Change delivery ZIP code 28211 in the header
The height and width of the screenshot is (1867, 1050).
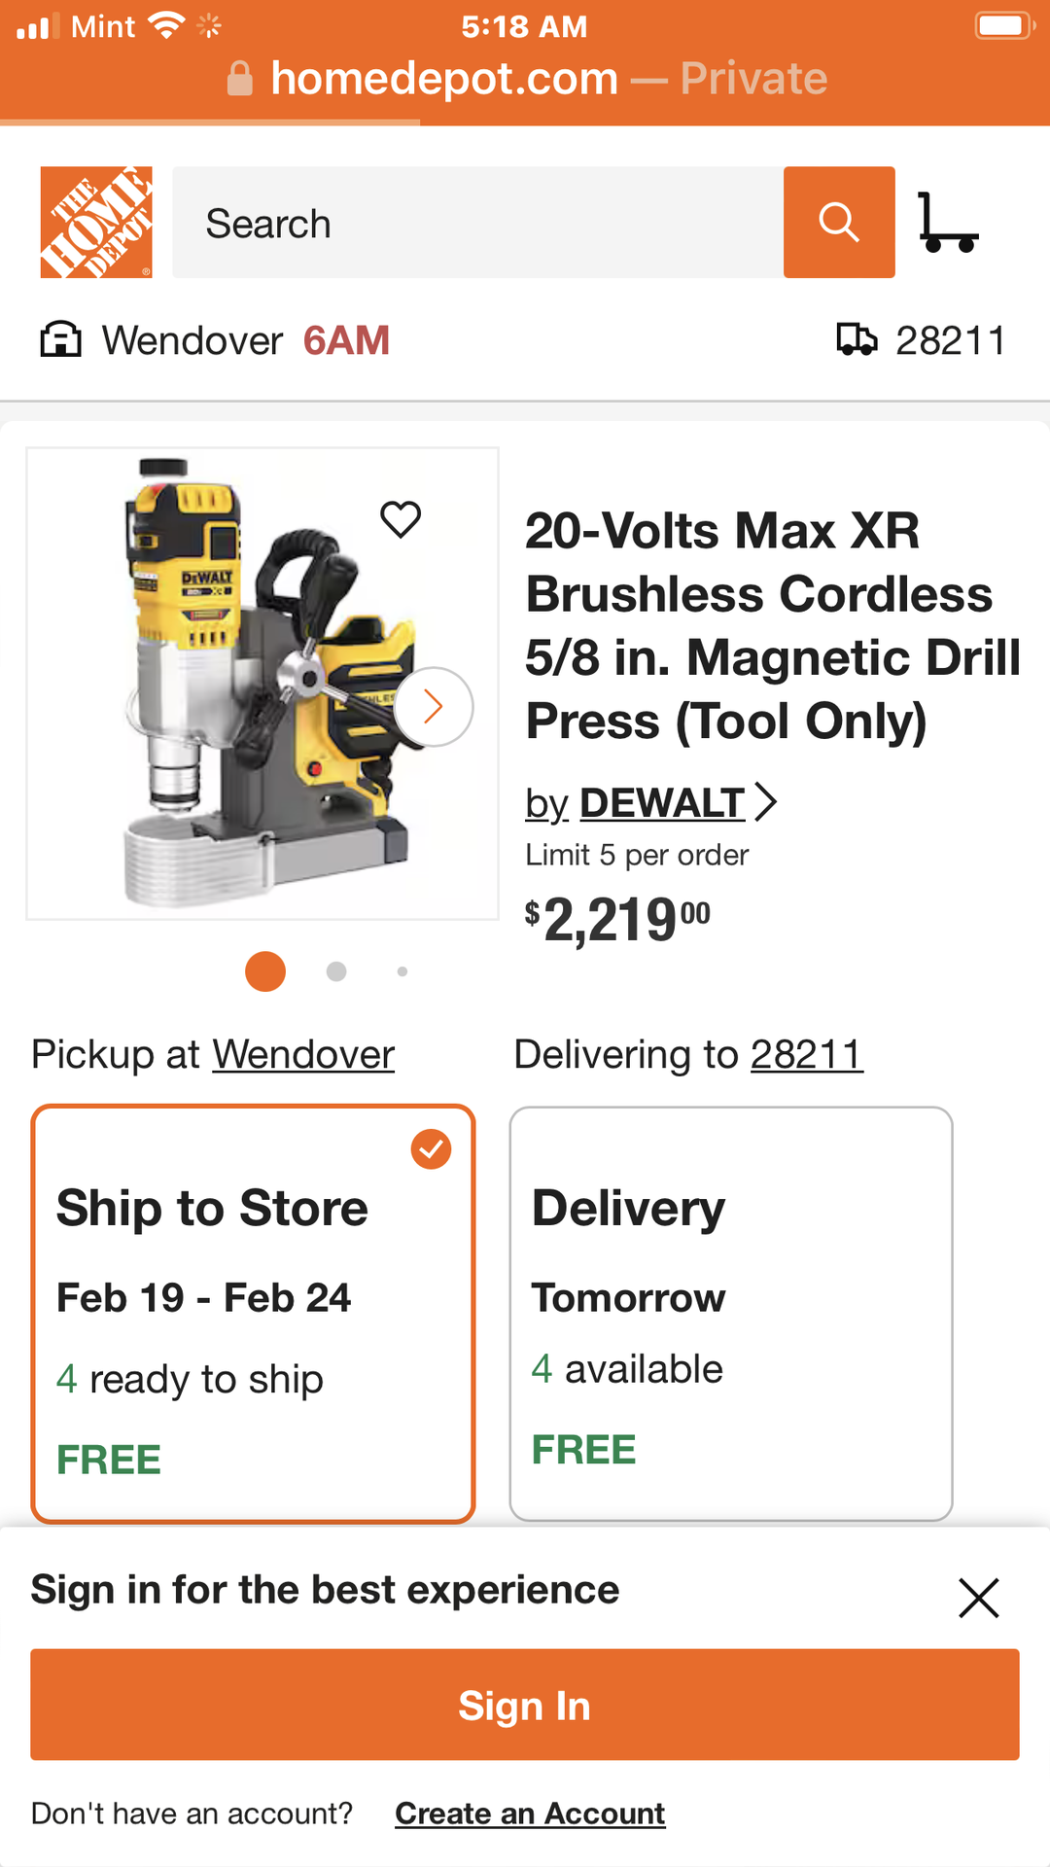tap(950, 340)
